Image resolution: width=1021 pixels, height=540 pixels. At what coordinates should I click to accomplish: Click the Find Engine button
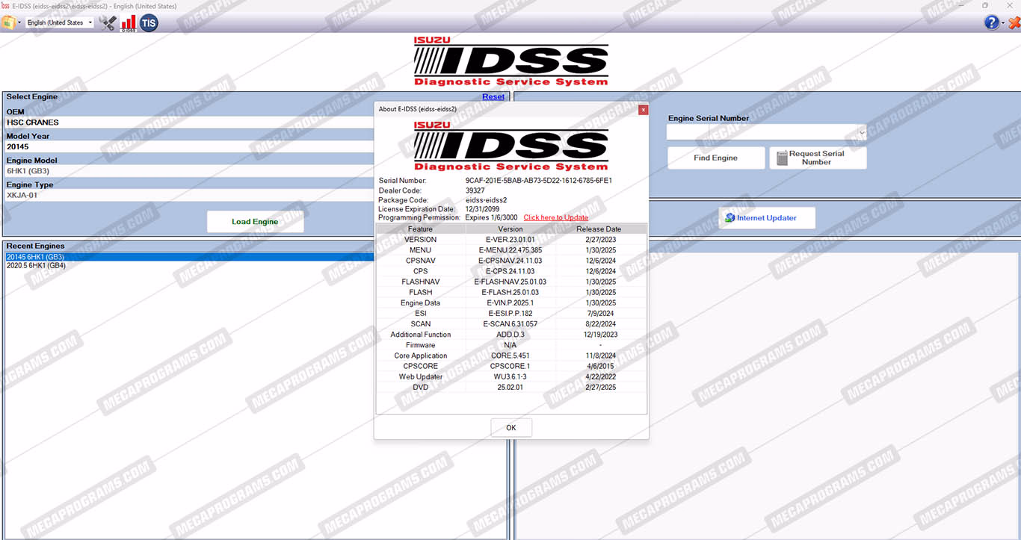click(715, 158)
